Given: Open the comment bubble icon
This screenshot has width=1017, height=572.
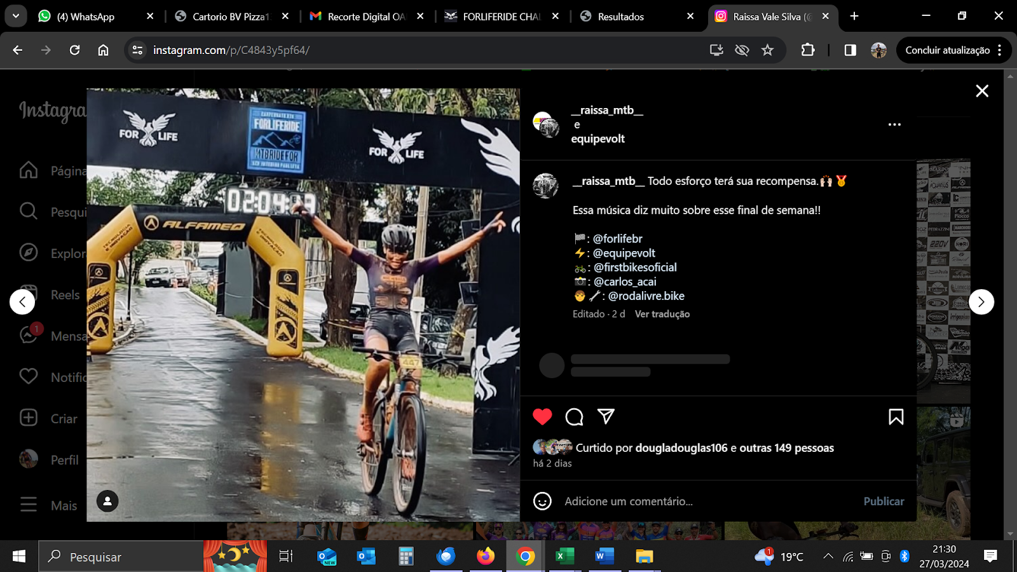Looking at the screenshot, I should [x=575, y=417].
